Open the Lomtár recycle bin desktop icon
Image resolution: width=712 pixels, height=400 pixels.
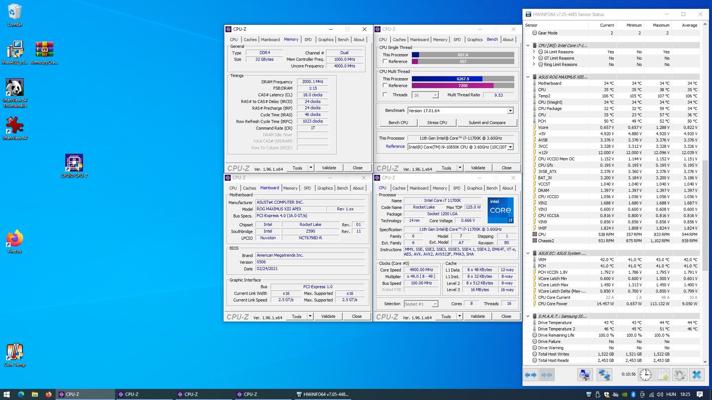(x=14, y=15)
